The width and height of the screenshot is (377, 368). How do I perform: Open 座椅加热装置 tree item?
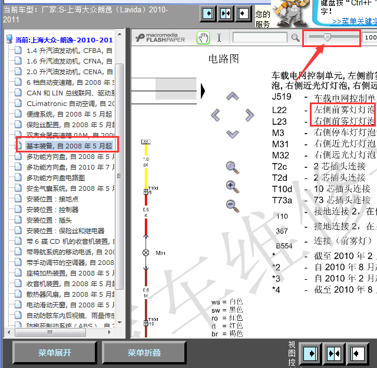coord(70,273)
